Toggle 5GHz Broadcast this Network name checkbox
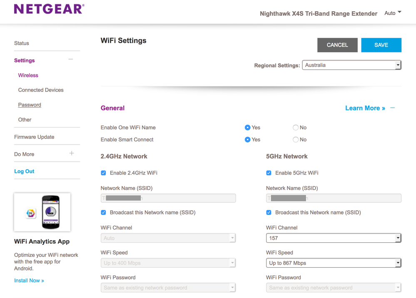The width and height of the screenshot is (416, 298). tap(269, 212)
